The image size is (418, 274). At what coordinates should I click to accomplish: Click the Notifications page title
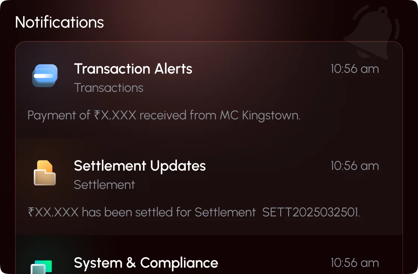[x=59, y=22]
